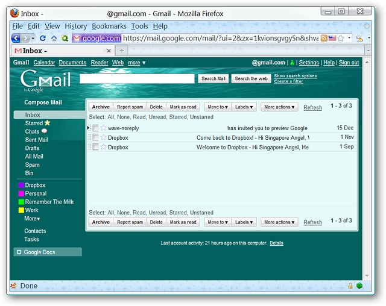Viewport: 386px width, 306px height.
Task: Star the wave-noreply message
Action: click(x=103, y=128)
